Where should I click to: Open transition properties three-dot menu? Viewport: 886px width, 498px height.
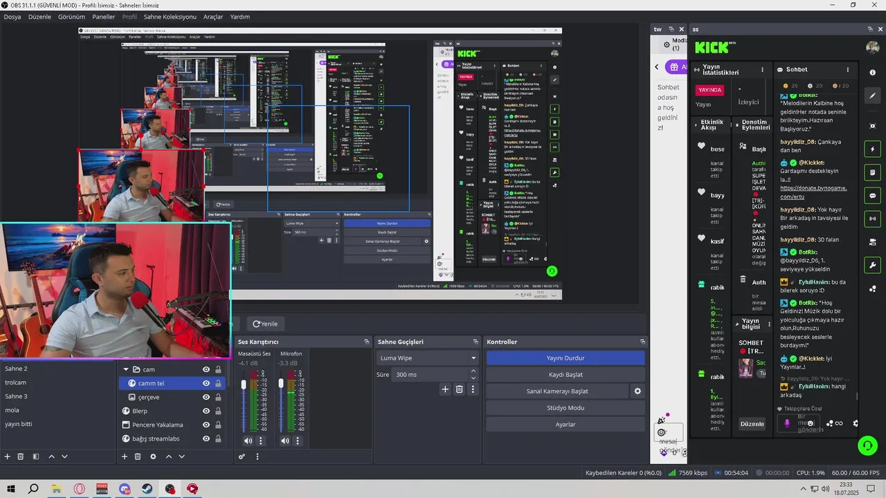[473, 389]
